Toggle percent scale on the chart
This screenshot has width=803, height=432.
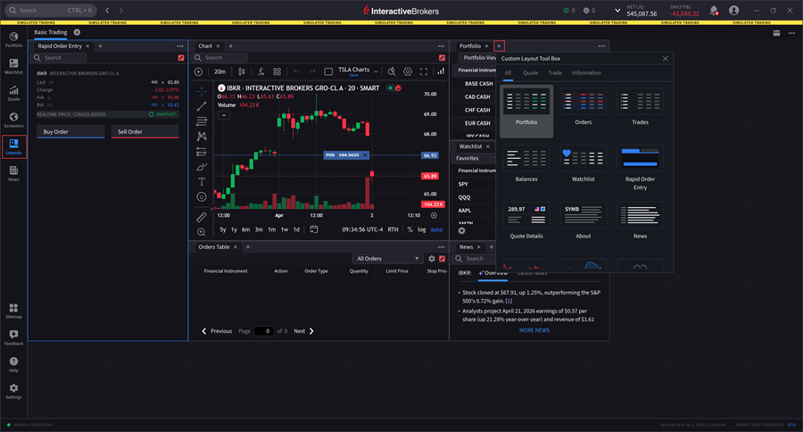click(410, 229)
